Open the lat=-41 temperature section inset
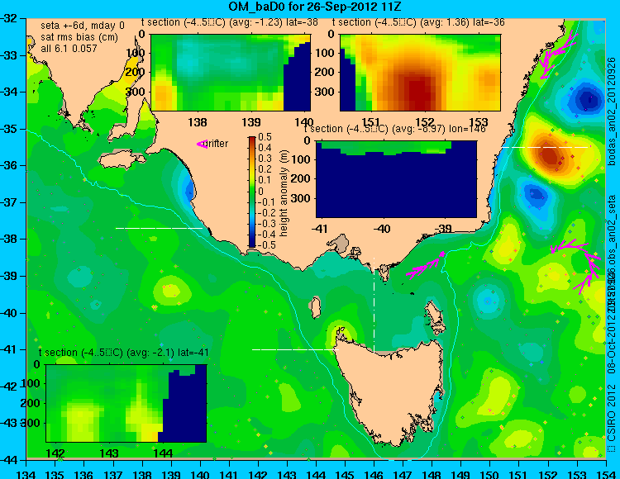 (126, 403)
